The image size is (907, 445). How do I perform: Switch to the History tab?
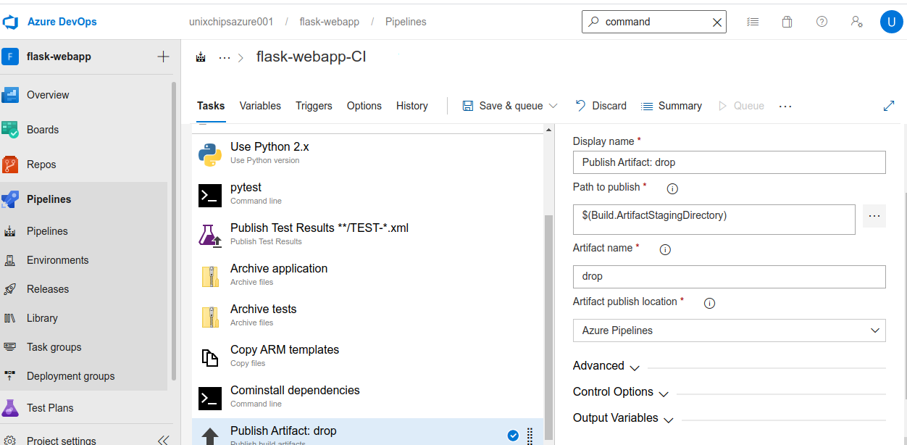[412, 106]
